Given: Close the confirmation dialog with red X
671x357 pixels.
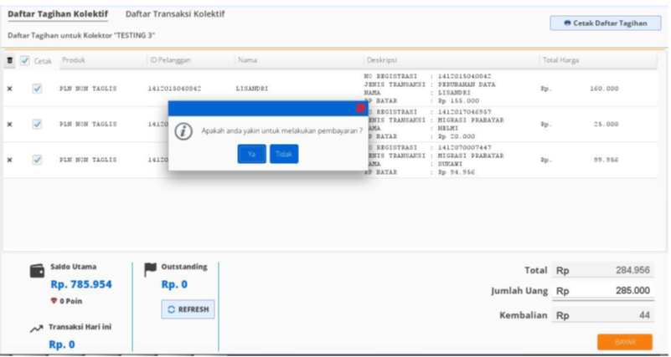Looking at the screenshot, I should tap(360, 108).
